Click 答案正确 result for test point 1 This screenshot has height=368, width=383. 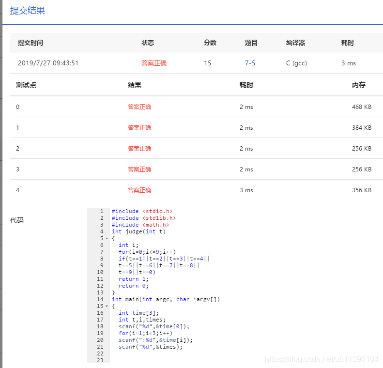(139, 127)
